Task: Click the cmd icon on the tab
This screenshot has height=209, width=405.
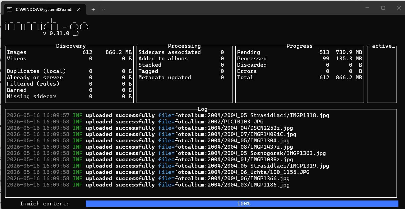Action: [10, 9]
